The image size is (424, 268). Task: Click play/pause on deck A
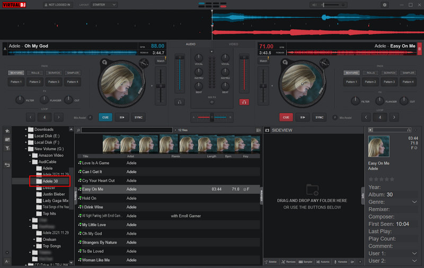(x=122, y=117)
